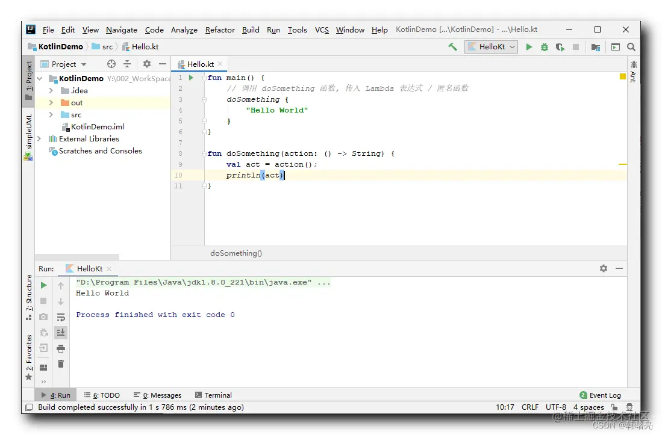Image resolution: width=662 pixels, height=435 pixels.
Task: Select the HelloKt tab in Run panel
Action: (x=89, y=268)
